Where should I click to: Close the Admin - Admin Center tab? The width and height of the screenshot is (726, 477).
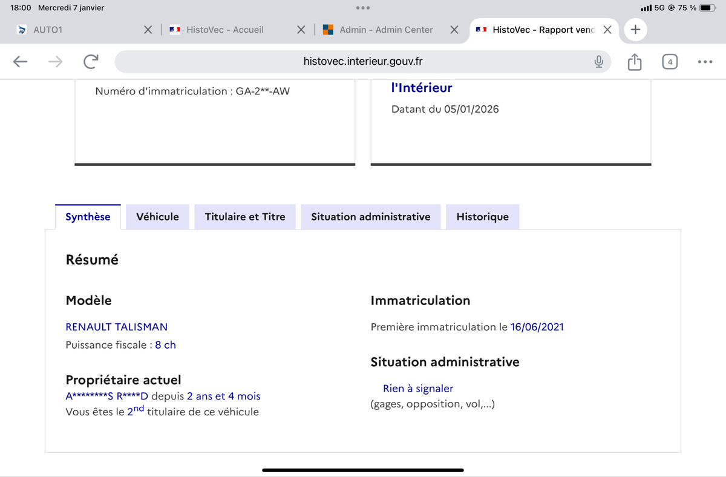coord(454,30)
